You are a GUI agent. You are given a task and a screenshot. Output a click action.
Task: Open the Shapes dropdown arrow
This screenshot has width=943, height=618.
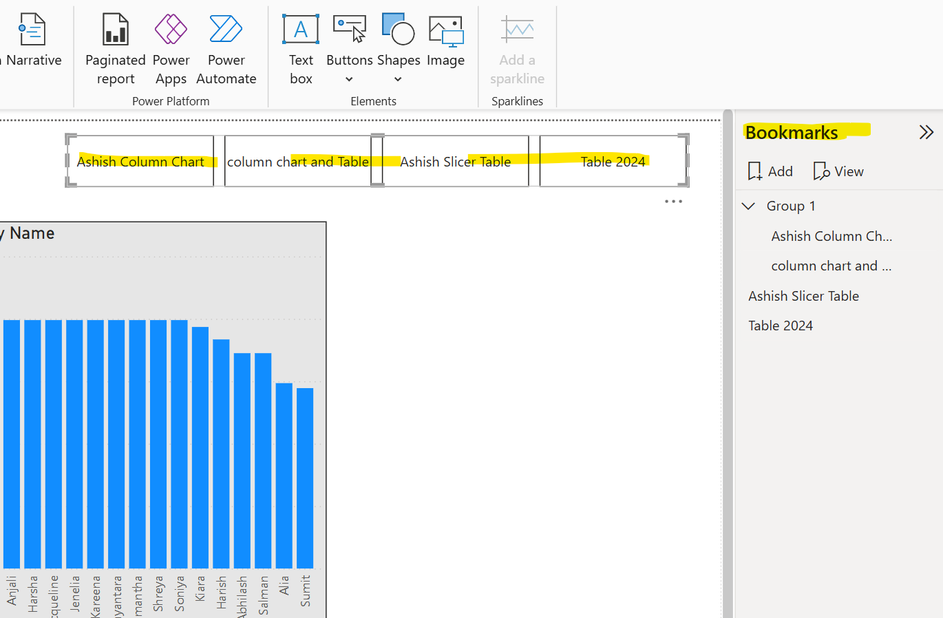pos(398,79)
